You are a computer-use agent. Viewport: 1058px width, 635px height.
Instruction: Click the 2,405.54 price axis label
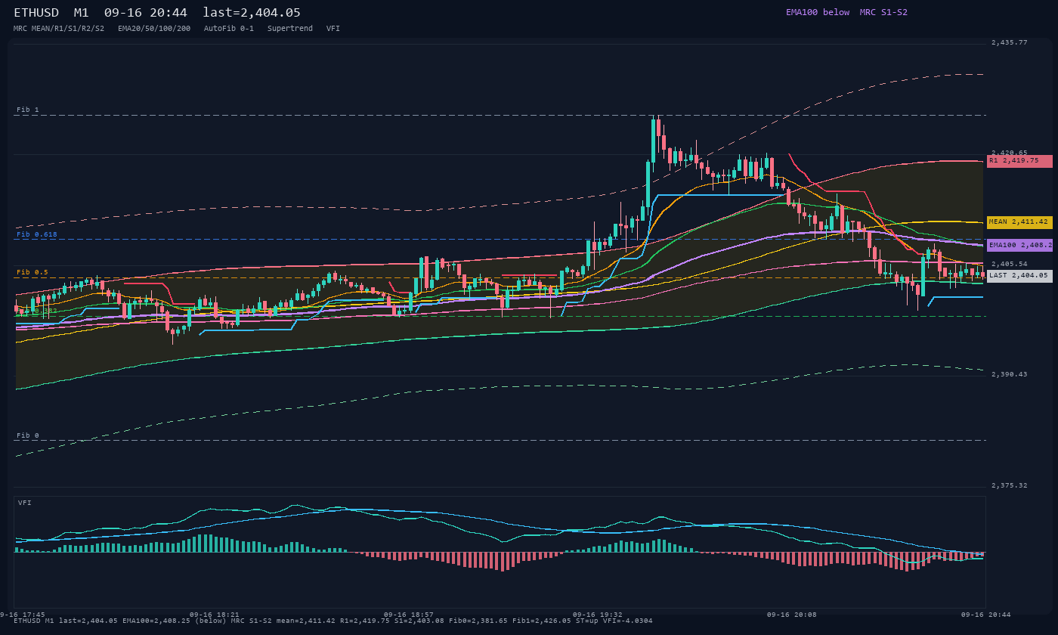[1010, 264]
